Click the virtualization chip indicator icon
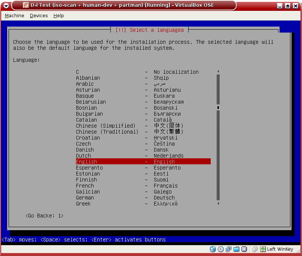This screenshot has width=302, height=256. [x=244, y=249]
